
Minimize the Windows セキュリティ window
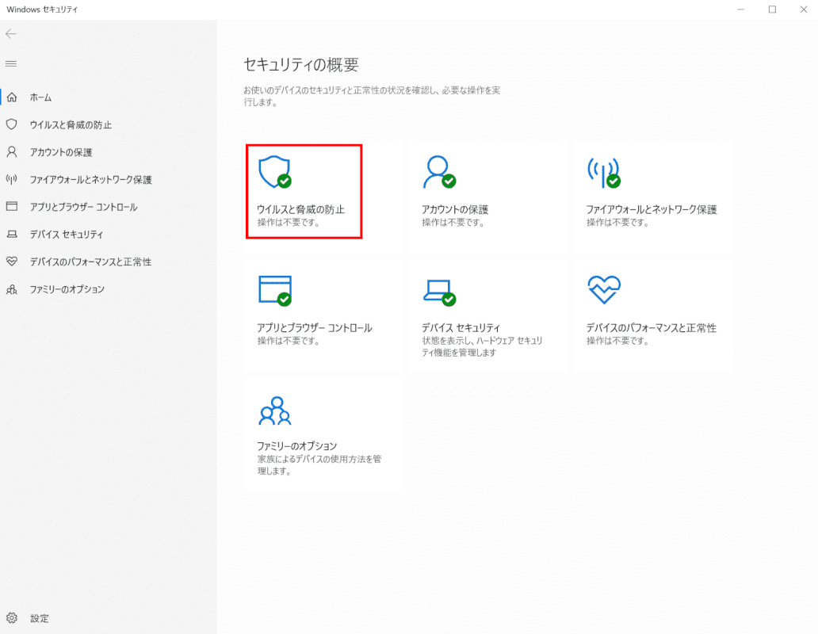click(741, 10)
